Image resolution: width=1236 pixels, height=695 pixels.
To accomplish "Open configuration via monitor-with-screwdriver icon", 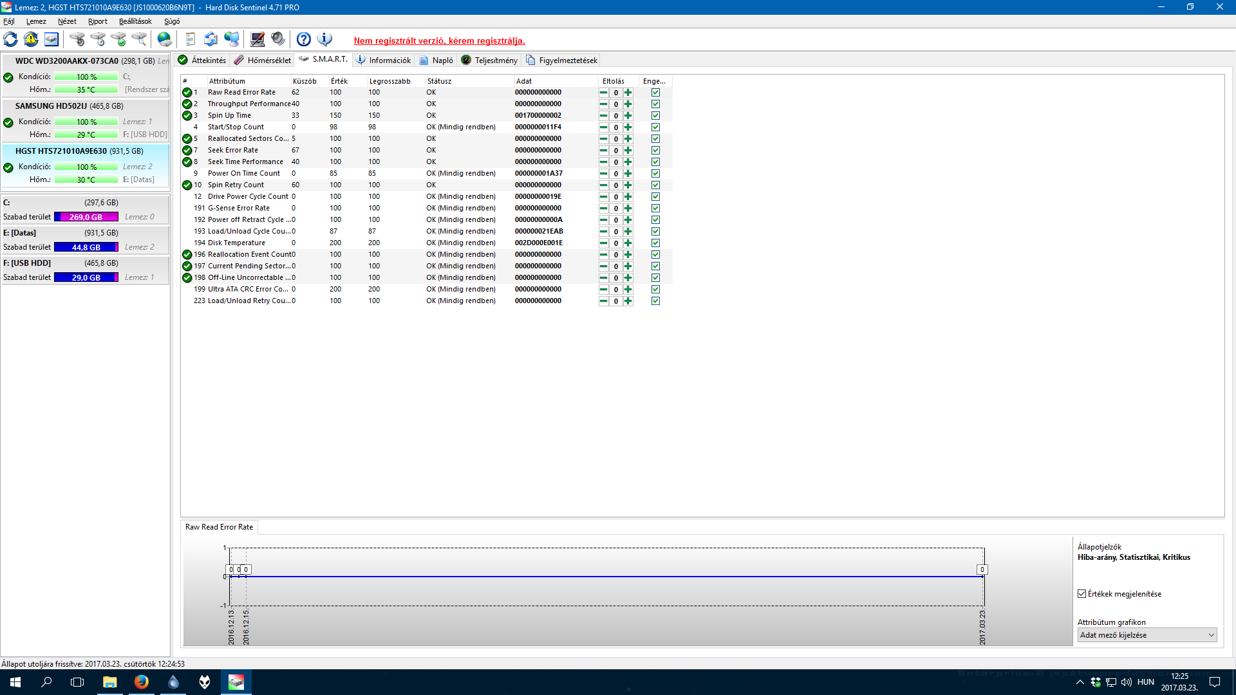I will pos(257,40).
